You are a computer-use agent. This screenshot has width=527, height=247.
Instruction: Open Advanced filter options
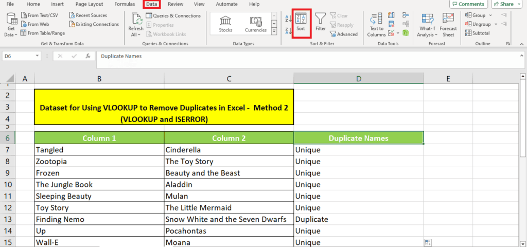click(x=344, y=34)
